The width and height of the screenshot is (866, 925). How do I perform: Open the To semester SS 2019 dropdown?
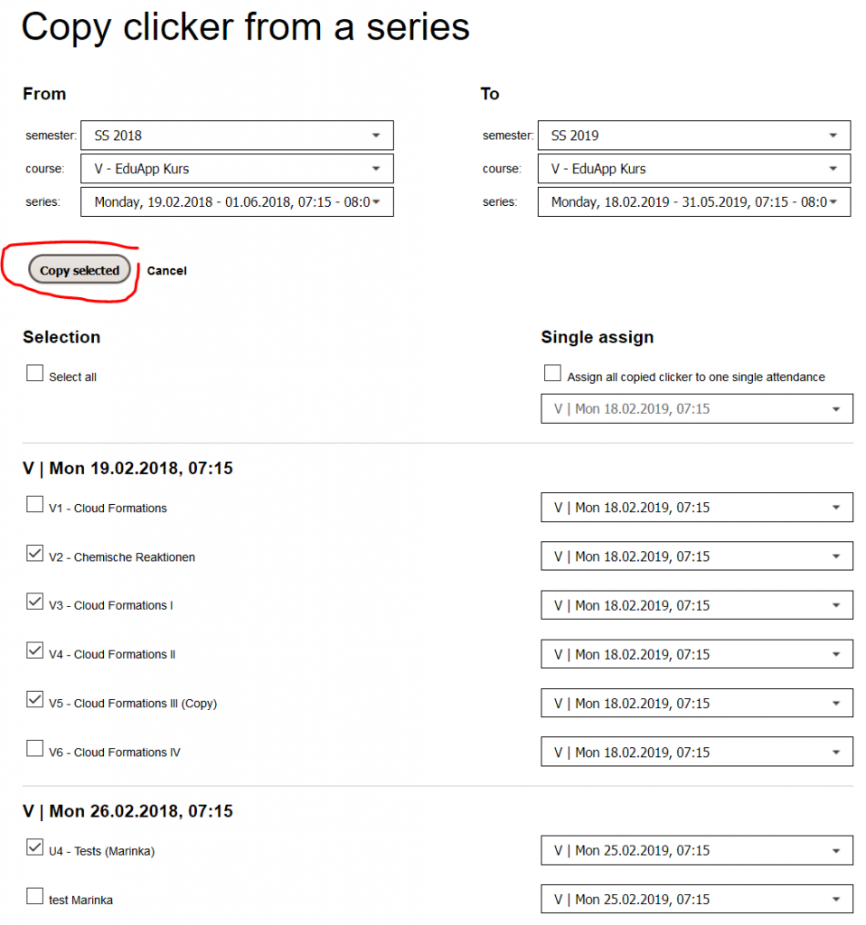click(x=694, y=135)
